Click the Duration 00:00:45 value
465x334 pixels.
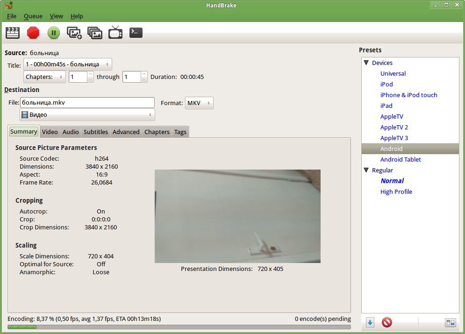192,77
